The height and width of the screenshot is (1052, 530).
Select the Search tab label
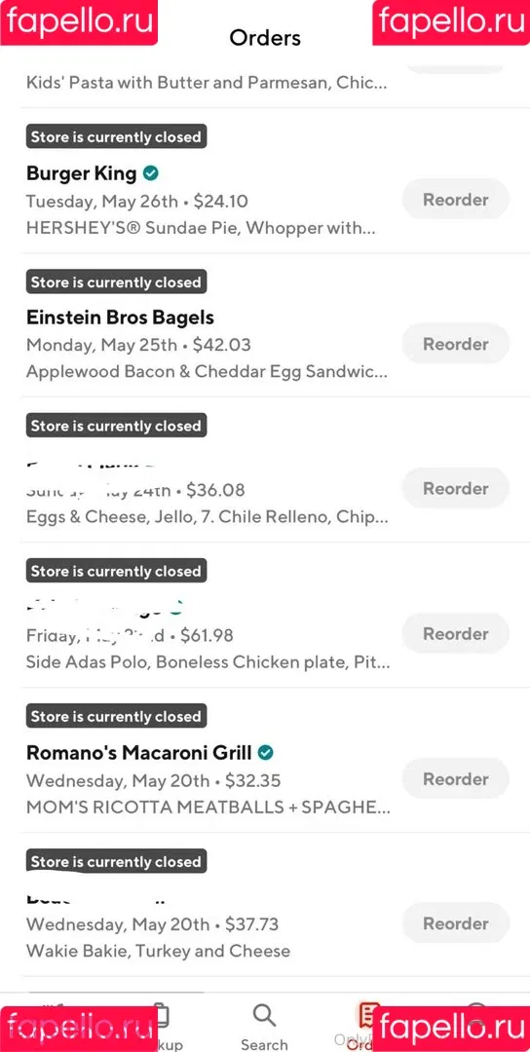(264, 1044)
